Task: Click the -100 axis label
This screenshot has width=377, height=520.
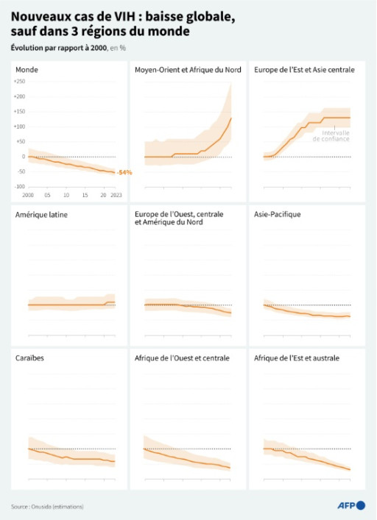Action: pos(20,187)
